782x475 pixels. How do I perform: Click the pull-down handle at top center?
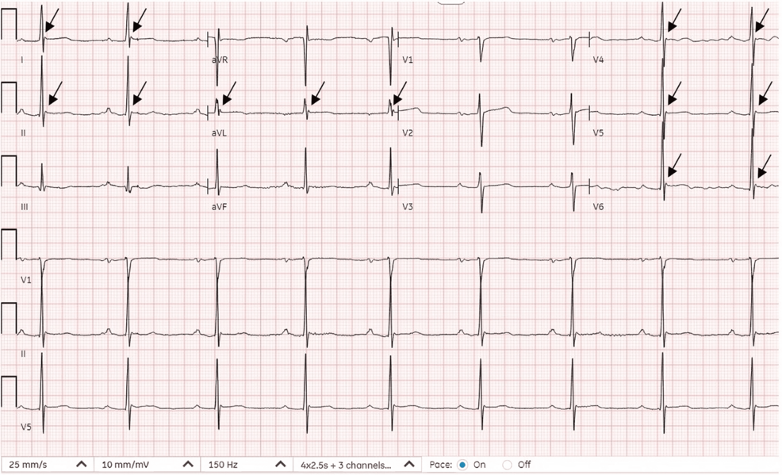[x=450, y=3]
